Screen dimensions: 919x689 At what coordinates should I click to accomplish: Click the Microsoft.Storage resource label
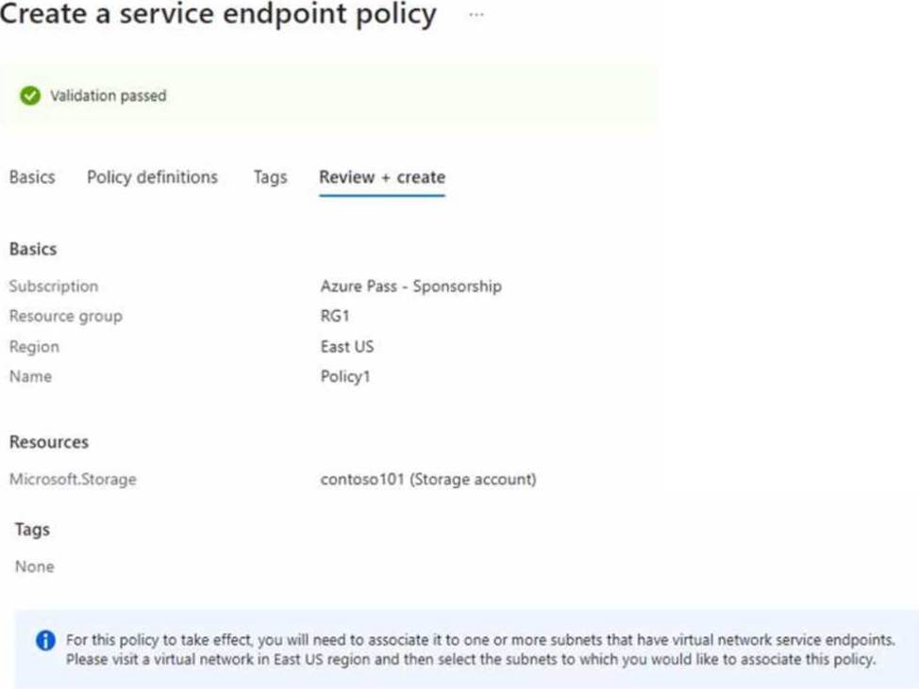[x=73, y=479]
